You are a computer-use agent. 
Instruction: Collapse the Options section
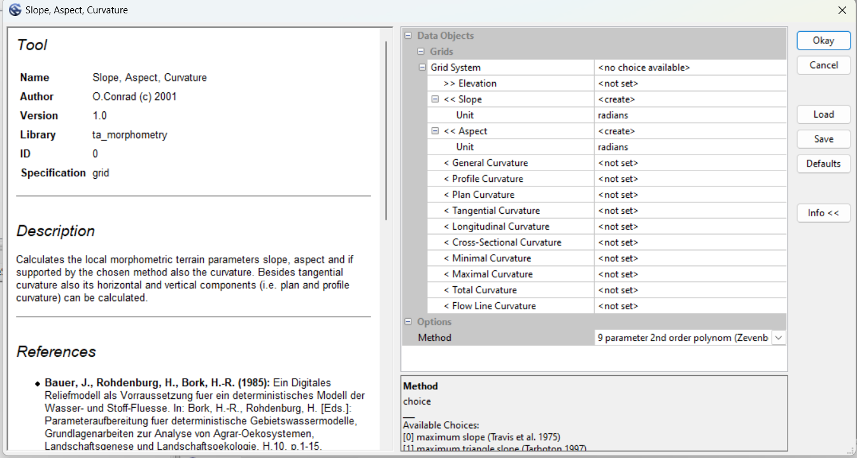407,322
